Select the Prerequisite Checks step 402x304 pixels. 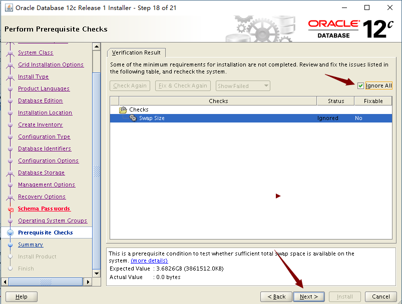pyautogui.click(x=46, y=232)
